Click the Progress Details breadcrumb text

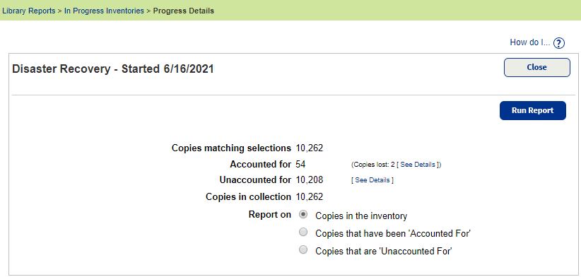pos(183,11)
